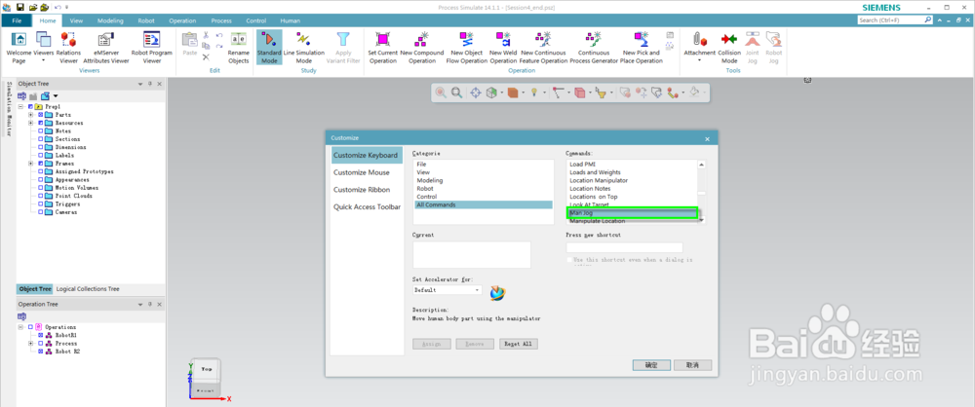This screenshot has height=407, width=975.
Task: Click the Operation Tree toolbar icon
Action: pos(21,316)
